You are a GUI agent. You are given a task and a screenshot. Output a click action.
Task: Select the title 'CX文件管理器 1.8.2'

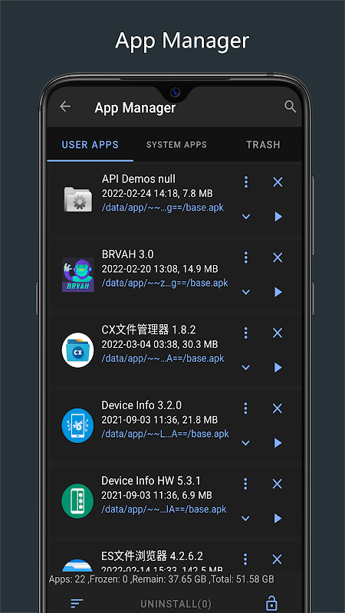click(x=149, y=330)
